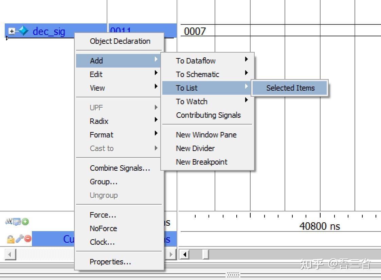
Task: Open the To List submenu
Action: 207,88
